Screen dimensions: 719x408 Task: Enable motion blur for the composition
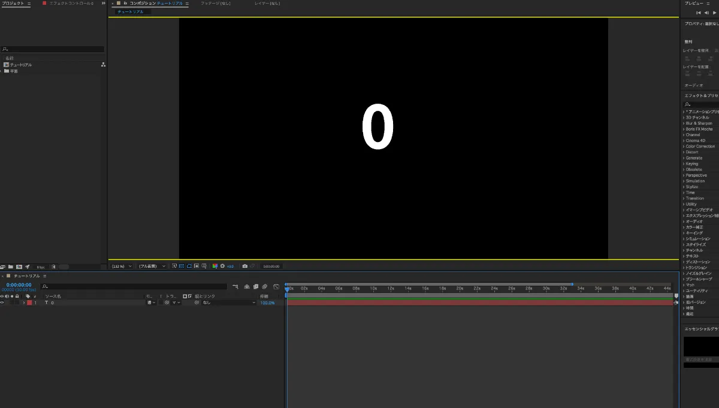(265, 286)
